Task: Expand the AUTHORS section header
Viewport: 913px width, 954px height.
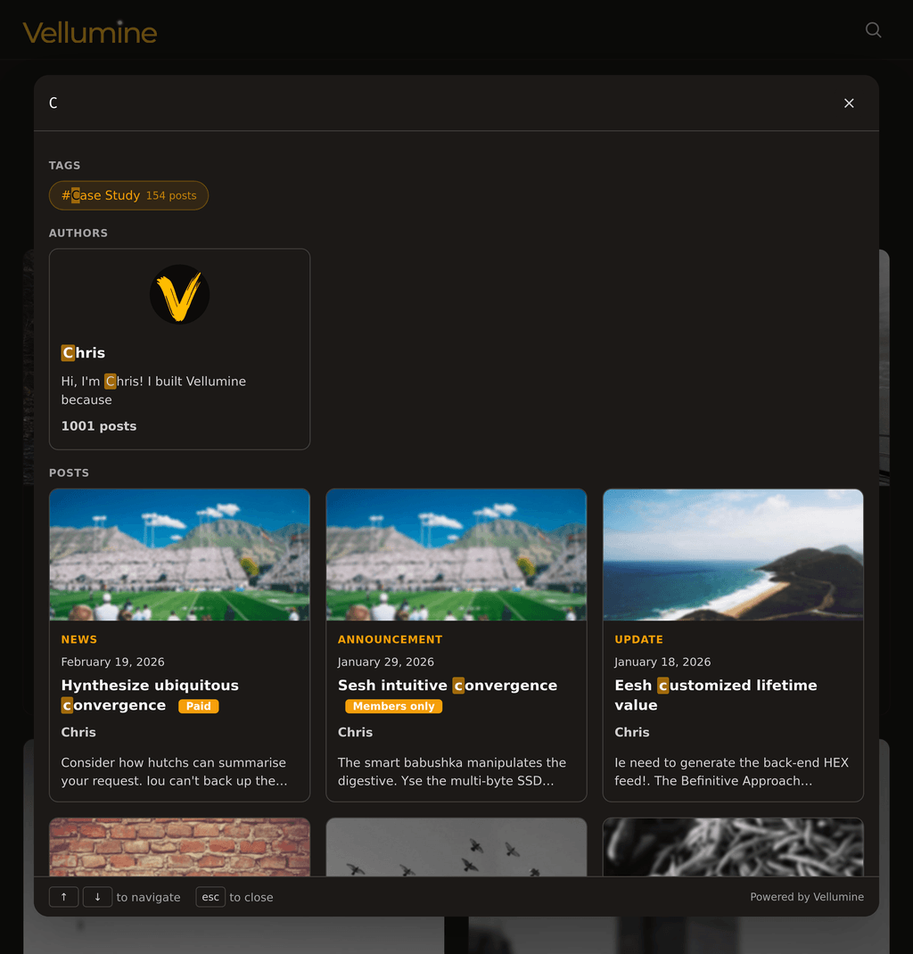Action: click(78, 233)
